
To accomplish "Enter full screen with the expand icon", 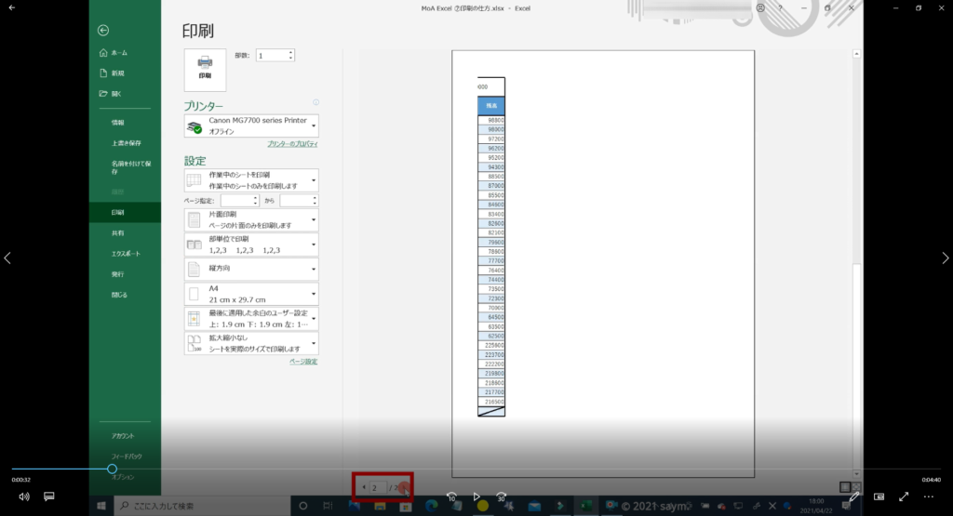I will coord(903,497).
